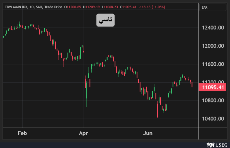Click the open value O11200.65
This screenshot has height=148, width=230.
[x=72, y=7]
